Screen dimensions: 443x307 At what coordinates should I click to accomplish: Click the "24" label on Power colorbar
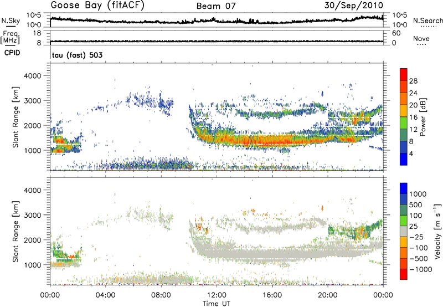413,93
